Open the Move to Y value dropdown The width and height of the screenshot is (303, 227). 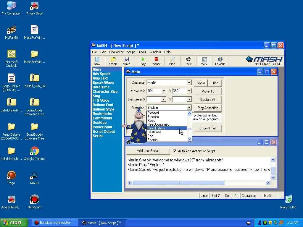pyautogui.click(x=189, y=91)
